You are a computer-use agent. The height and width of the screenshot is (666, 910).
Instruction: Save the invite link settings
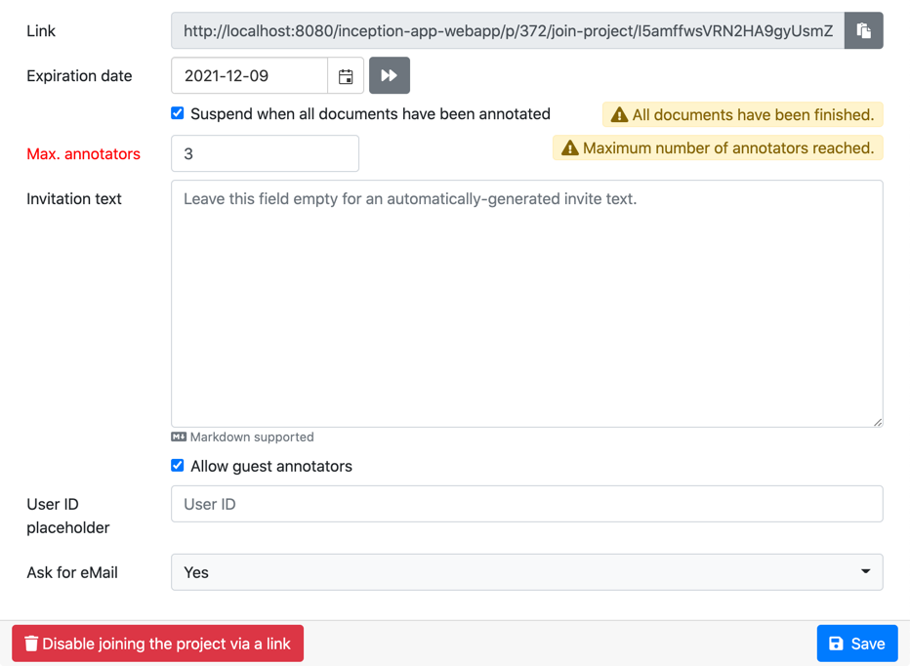click(856, 644)
